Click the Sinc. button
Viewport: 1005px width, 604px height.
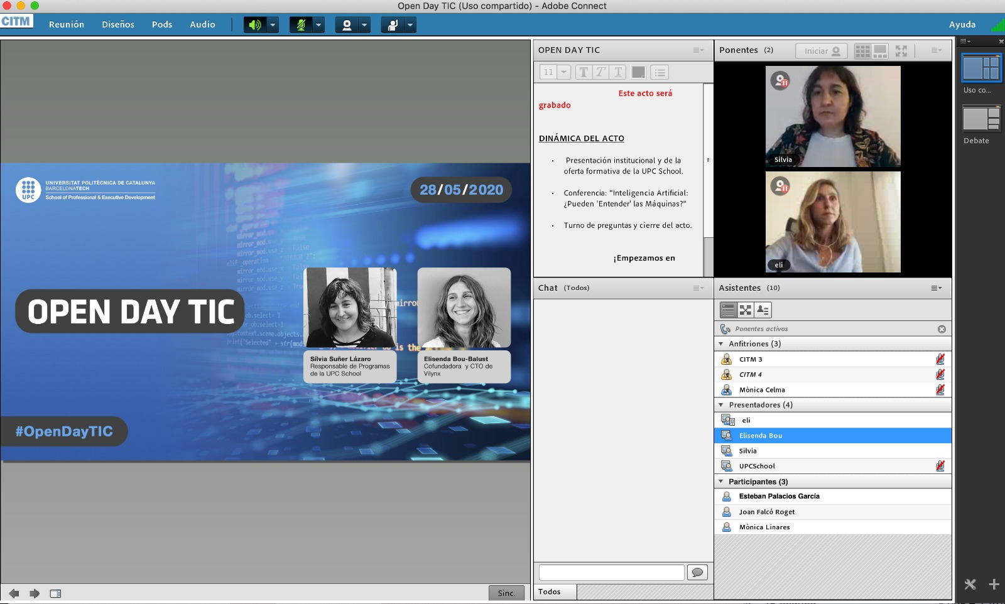[506, 593]
